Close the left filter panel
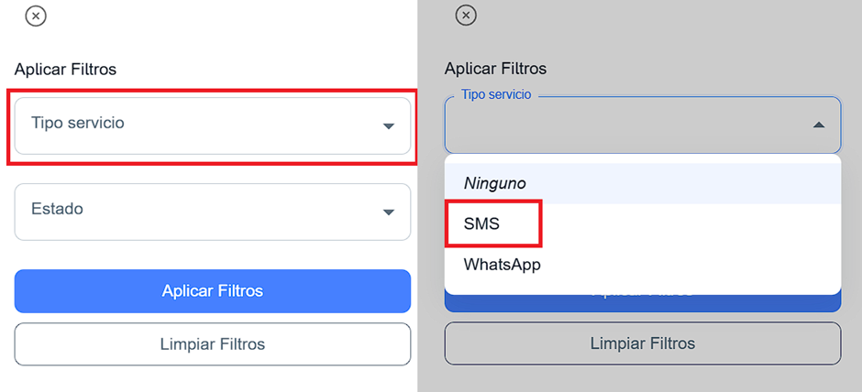This screenshot has width=862, height=392. (x=35, y=16)
